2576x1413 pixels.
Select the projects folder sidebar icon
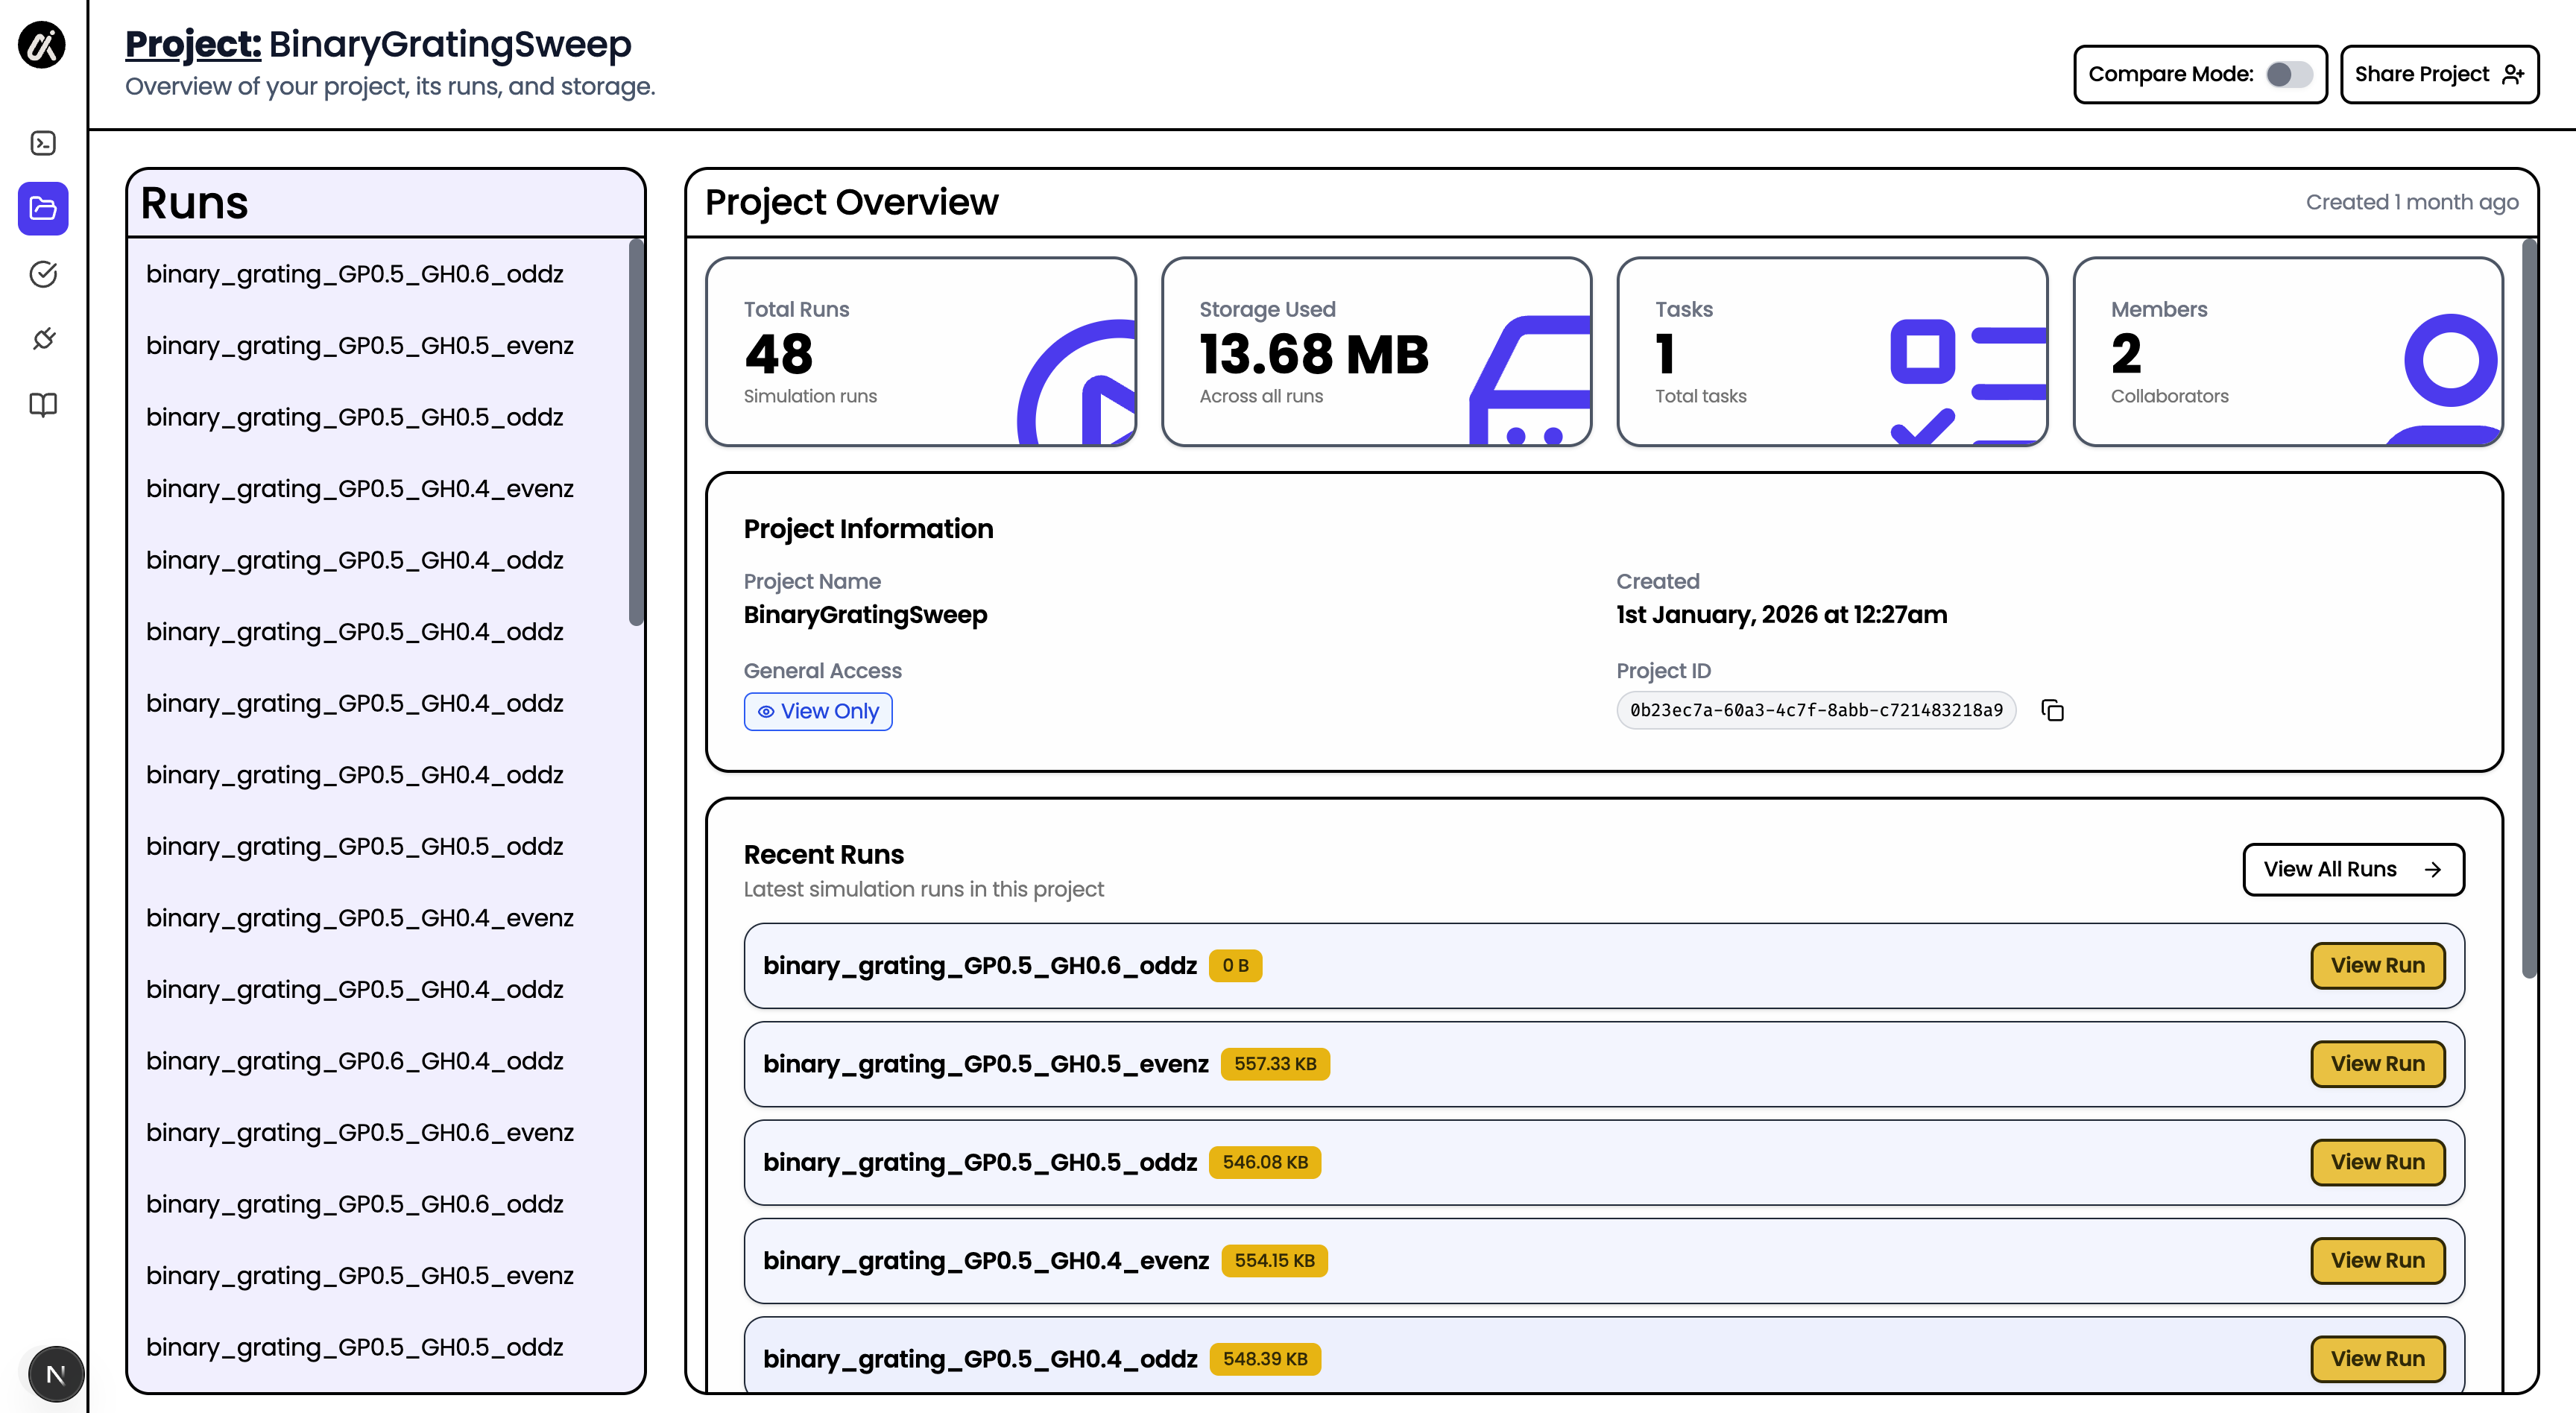43,208
